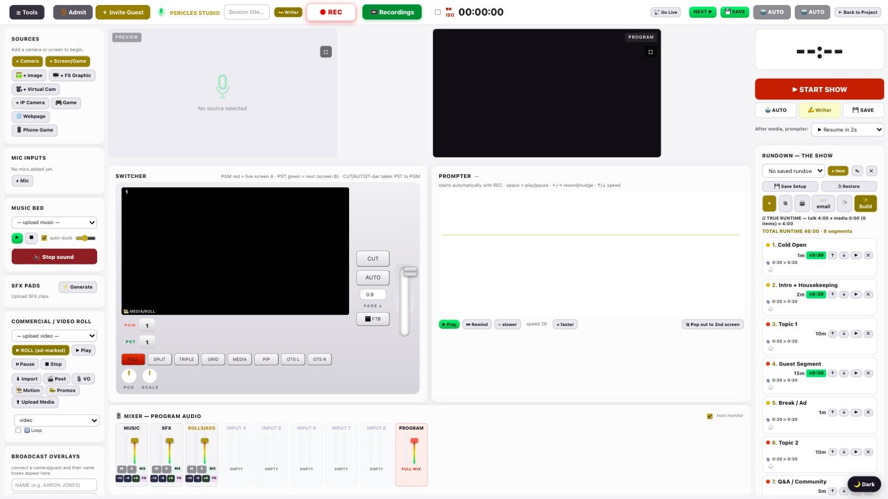Click the REC button
888x499 pixels.
pos(331,12)
